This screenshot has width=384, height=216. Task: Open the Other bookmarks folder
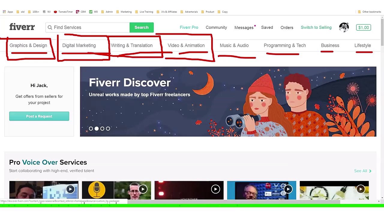point(369,12)
